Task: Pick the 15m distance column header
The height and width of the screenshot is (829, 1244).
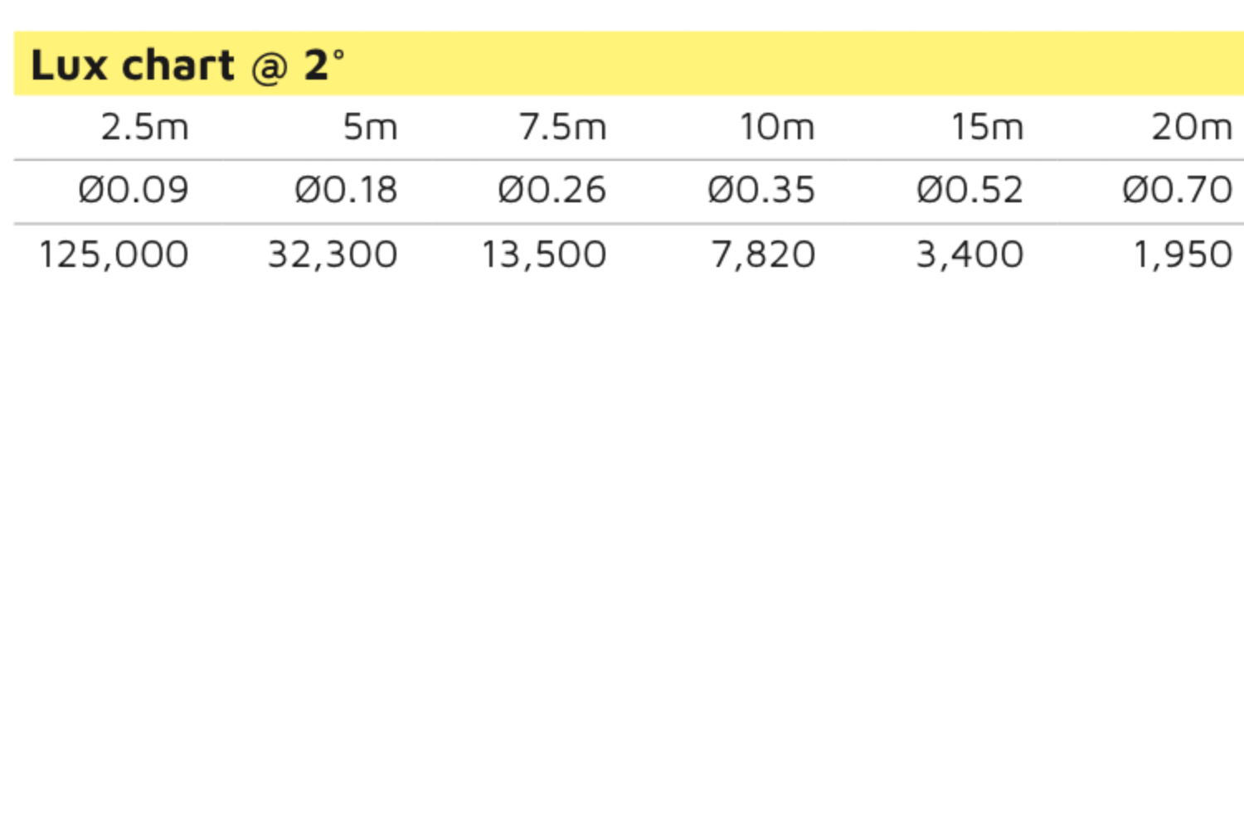Action: (987, 128)
